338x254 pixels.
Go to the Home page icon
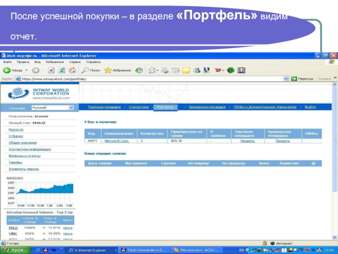[x=73, y=70]
